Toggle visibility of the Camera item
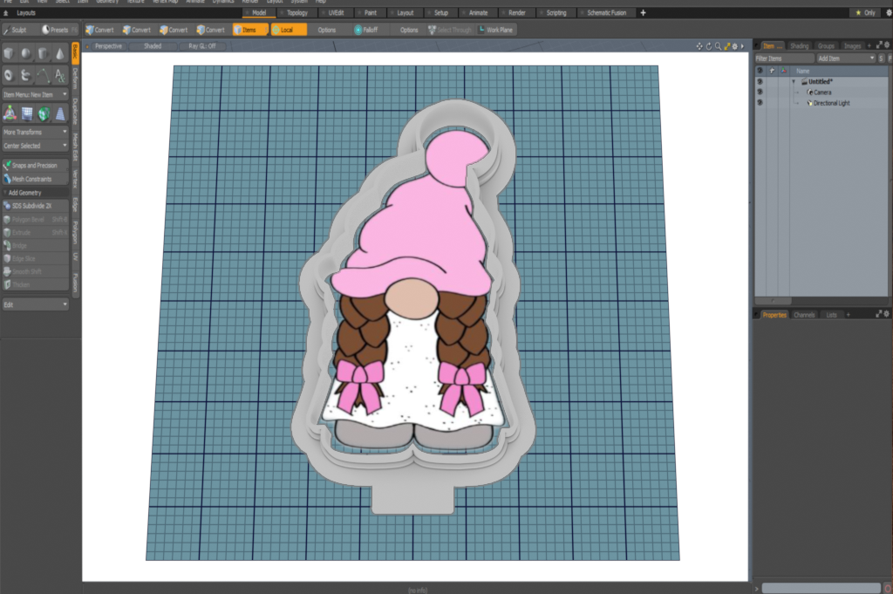Image resolution: width=893 pixels, height=594 pixels. (x=760, y=92)
